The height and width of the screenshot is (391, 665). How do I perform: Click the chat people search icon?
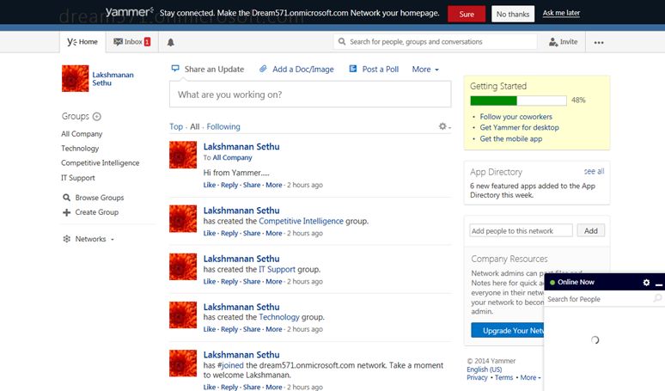pyautogui.click(x=657, y=298)
